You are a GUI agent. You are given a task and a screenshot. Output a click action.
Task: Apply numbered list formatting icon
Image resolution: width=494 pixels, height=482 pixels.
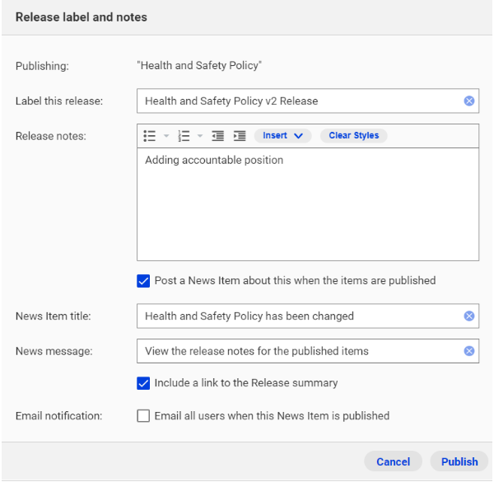pos(184,136)
